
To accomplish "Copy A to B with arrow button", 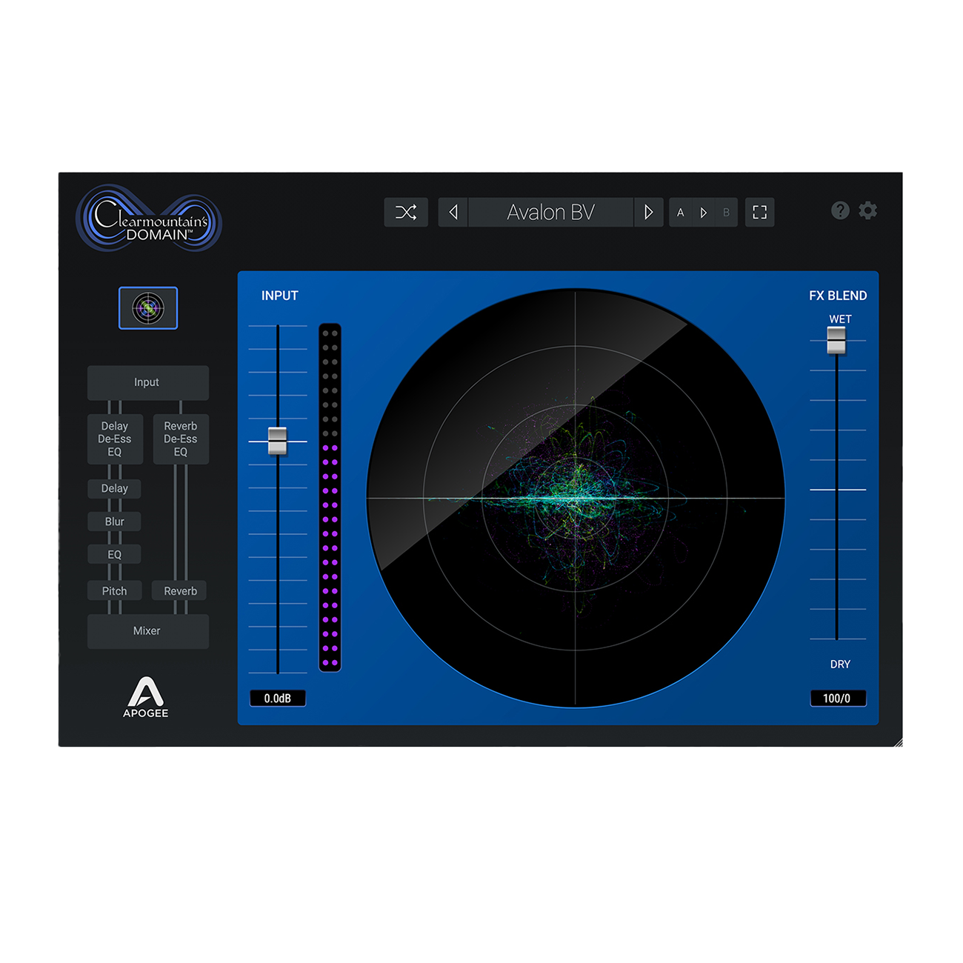I will pos(703,213).
